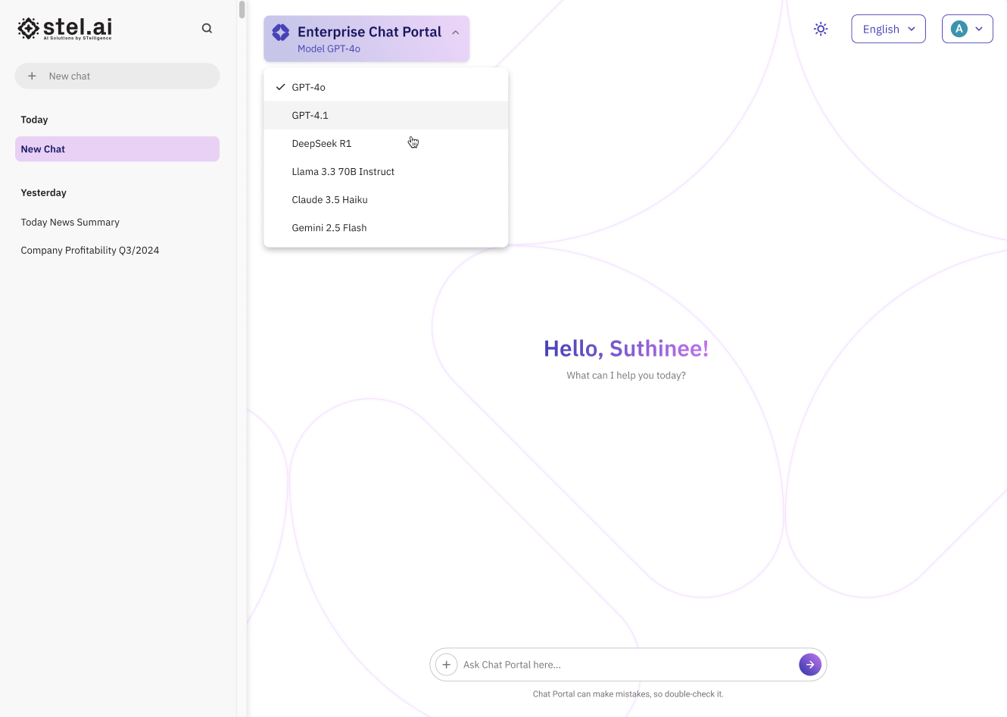Click the Enterprise Chat Portal logo icon
Screen dimensions: 1007x717
click(281, 33)
